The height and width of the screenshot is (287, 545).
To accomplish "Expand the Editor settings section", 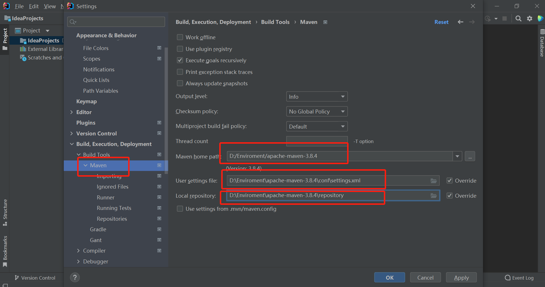I will tap(71, 112).
